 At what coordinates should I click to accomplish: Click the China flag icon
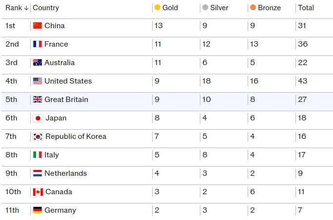[x=38, y=26]
